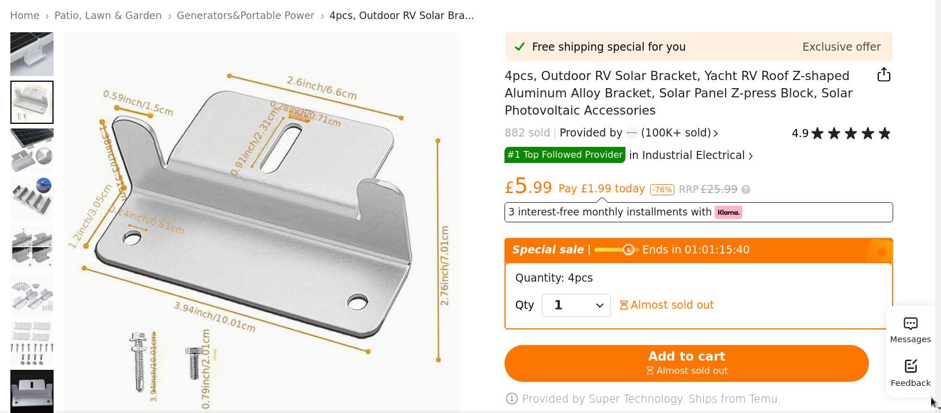Click the '#1 Top Followed Provider' badge

[564, 154]
